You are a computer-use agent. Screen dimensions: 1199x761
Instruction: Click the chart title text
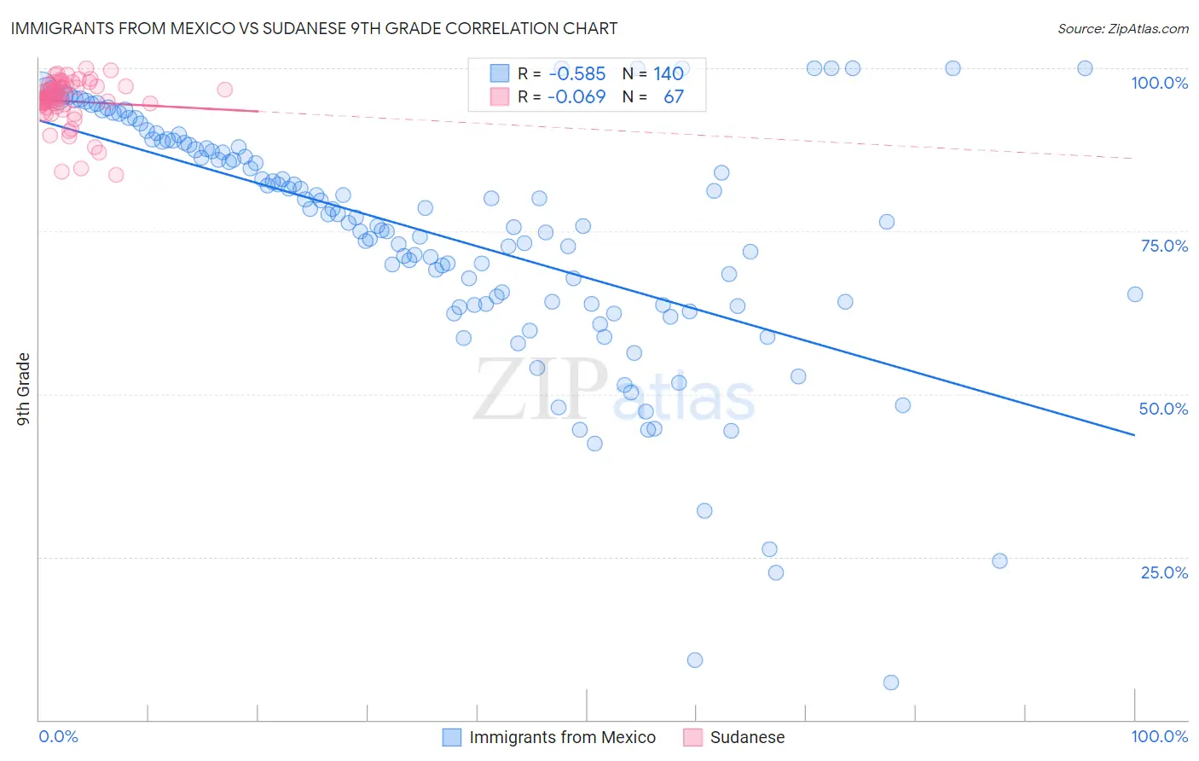(314, 28)
